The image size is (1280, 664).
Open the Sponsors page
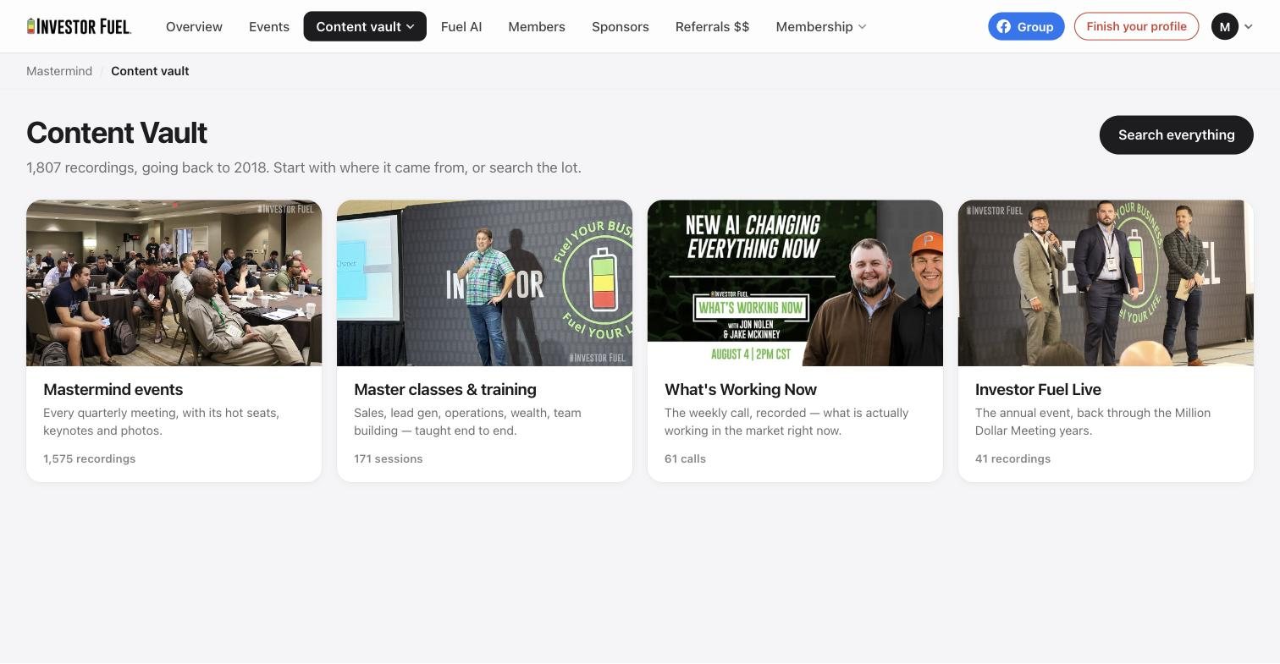621,26
